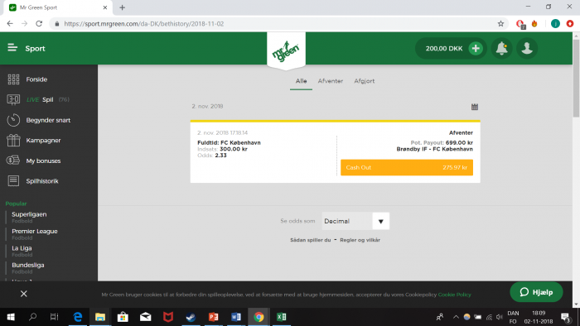Switch to the Afventer tab
Screen dimensions: 580x326
point(331,81)
